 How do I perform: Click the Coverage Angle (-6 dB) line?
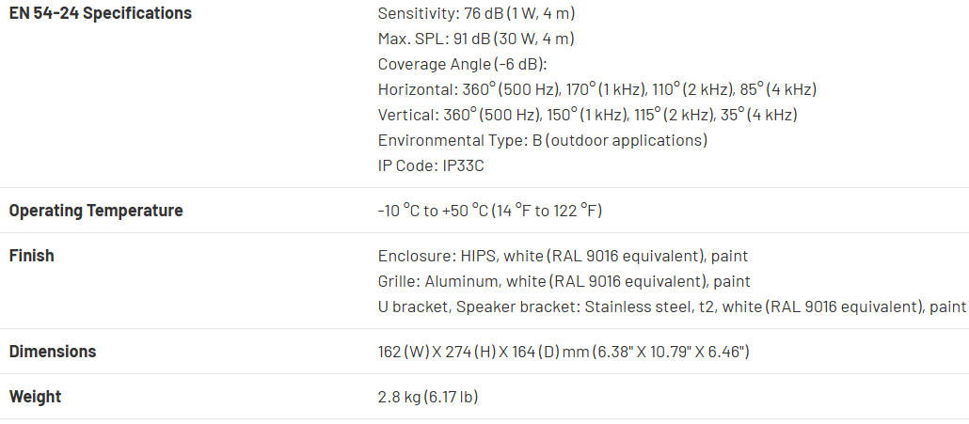pos(462,65)
